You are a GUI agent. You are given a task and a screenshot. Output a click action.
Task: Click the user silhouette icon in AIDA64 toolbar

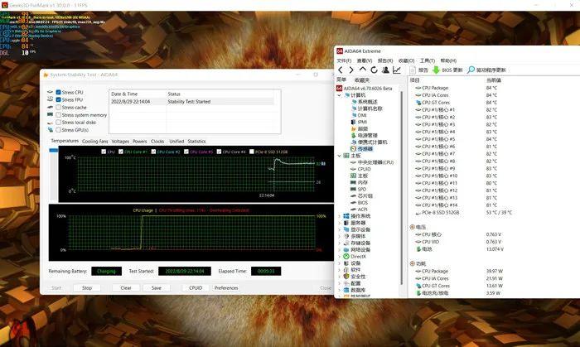click(385, 70)
